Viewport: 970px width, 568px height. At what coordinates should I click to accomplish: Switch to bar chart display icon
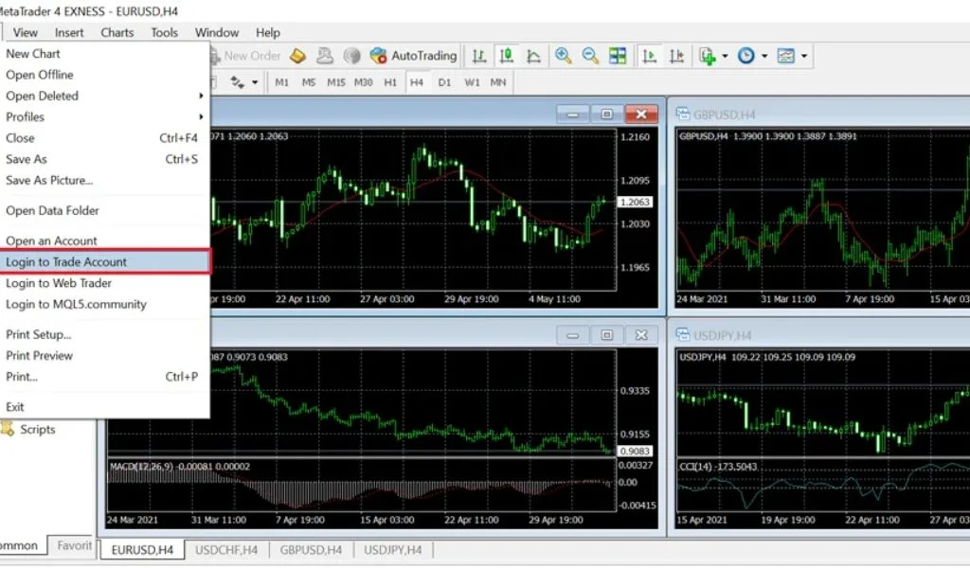(479, 56)
